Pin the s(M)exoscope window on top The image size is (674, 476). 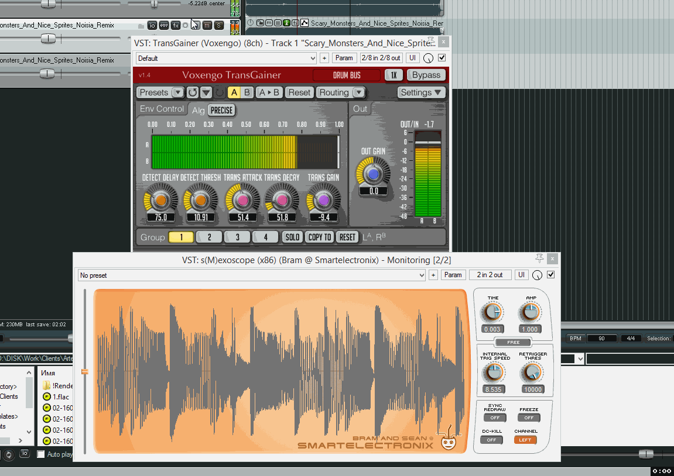[x=539, y=258]
